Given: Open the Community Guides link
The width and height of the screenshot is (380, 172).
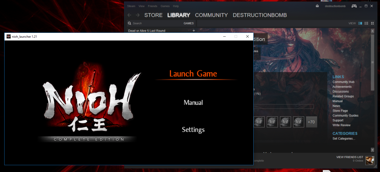Looking at the screenshot, I should click(x=345, y=115).
